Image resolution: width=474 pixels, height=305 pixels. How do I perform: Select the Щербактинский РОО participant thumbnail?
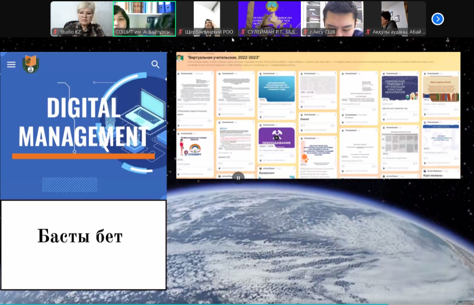pyautogui.click(x=207, y=15)
